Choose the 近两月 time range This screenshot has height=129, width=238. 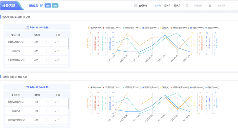click(x=177, y=5)
